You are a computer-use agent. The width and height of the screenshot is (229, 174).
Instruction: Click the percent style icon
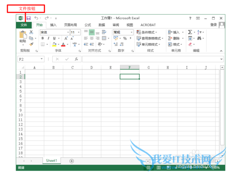point(125,38)
